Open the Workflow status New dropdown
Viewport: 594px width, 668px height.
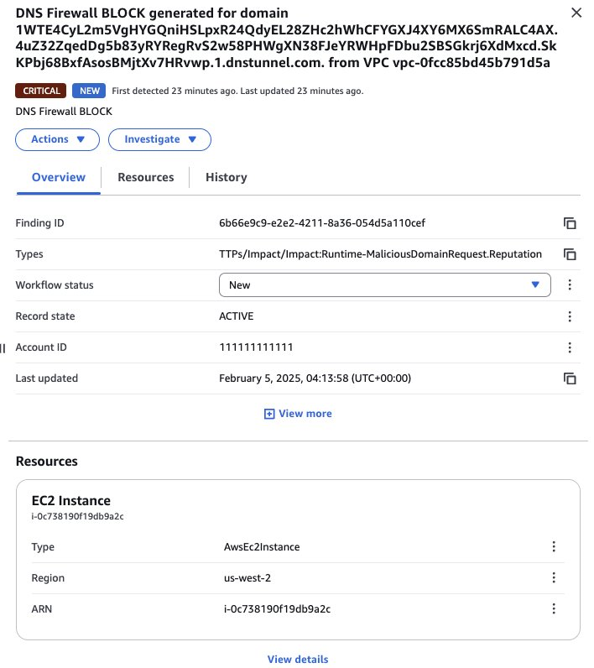click(x=385, y=285)
